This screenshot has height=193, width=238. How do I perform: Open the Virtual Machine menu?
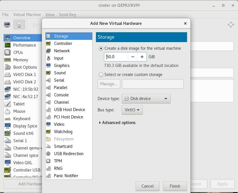[27, 15]
